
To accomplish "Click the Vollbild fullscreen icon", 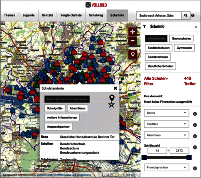I will [88, 5].
